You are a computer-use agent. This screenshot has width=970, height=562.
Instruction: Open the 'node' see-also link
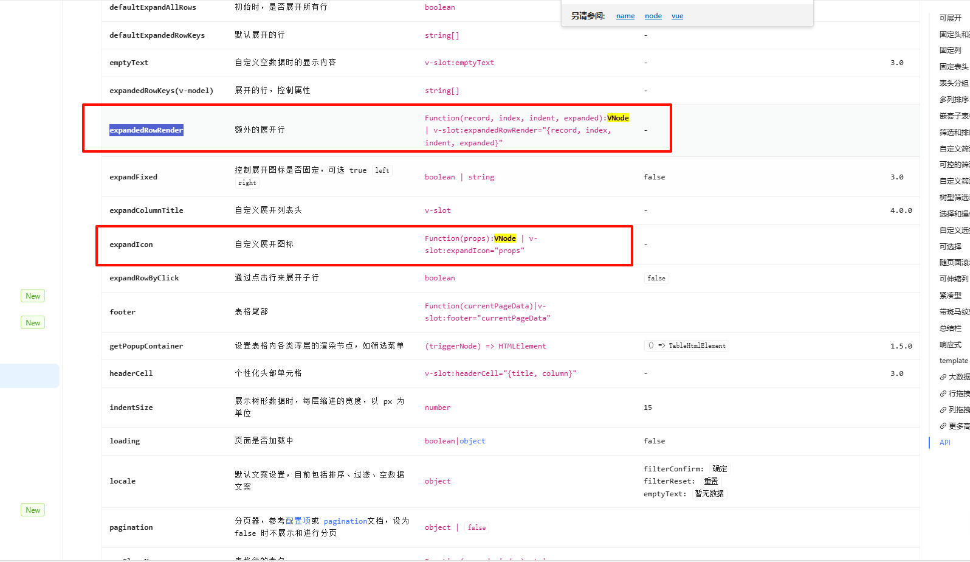(653, 16)
